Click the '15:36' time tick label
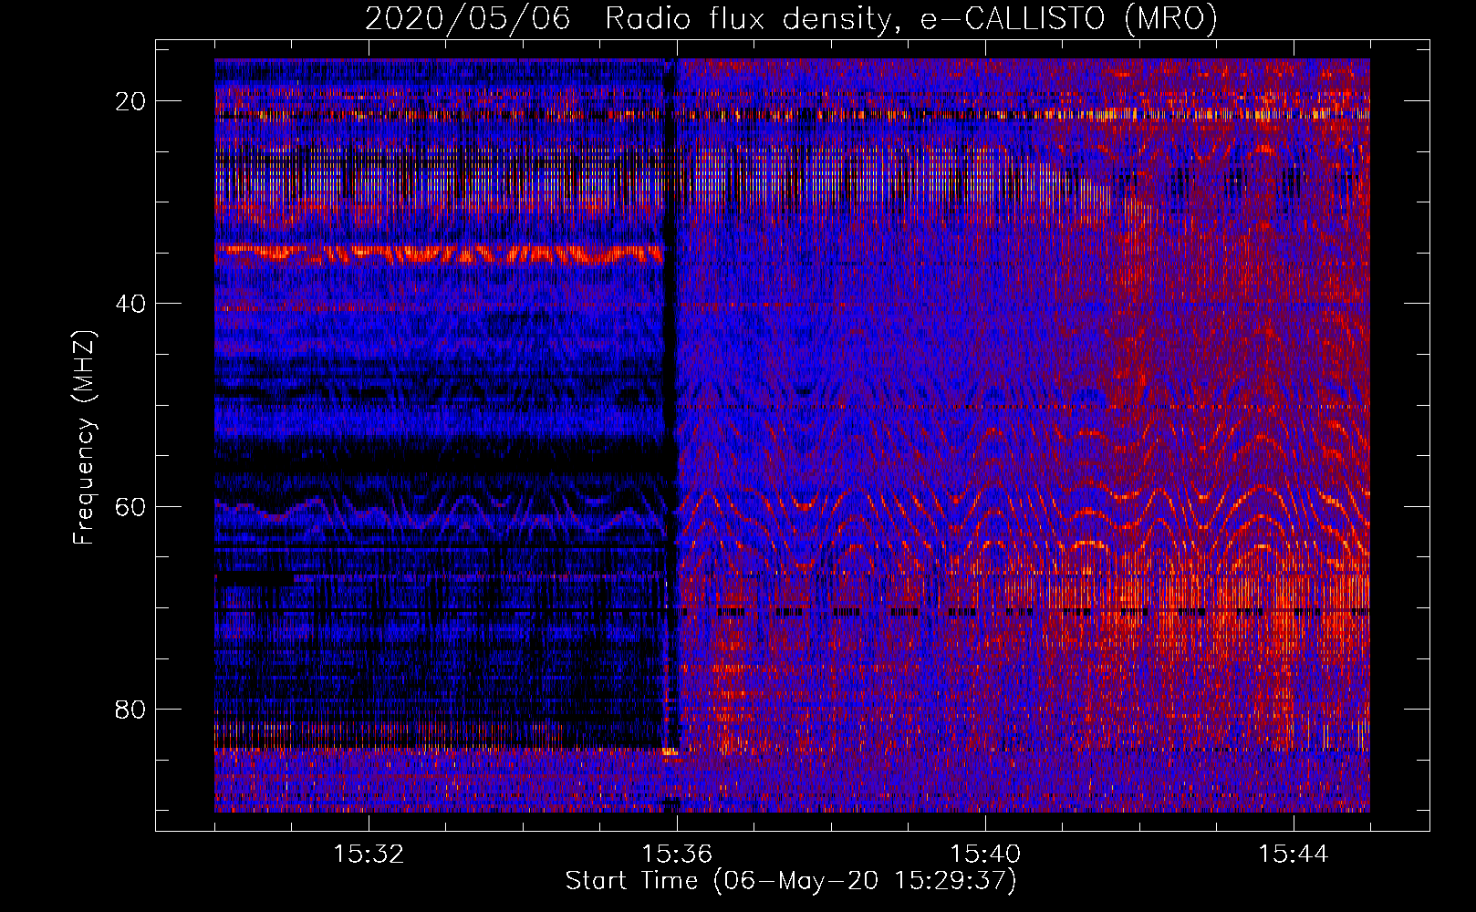Viewport: 1476px width, 912px height. [677, 855]
